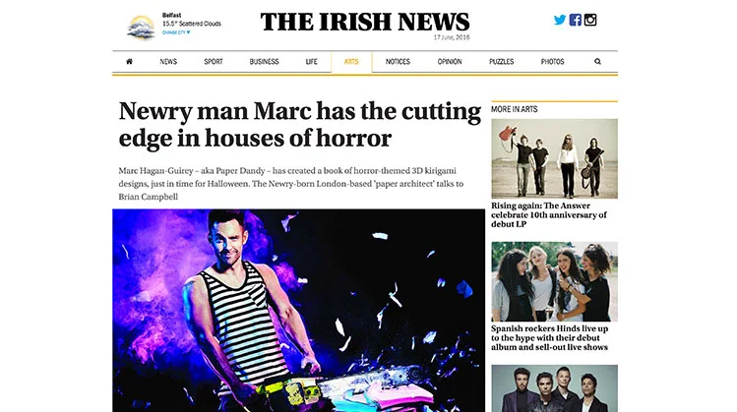Open the Twitter icon in the header
Screen dimensions: 737x412
[559, 20]
